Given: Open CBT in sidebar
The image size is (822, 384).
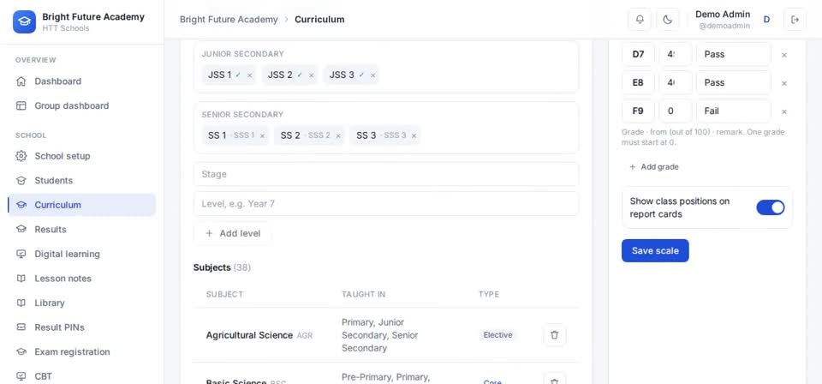Looking at the screenshot, I should click(x=82, y=376).
